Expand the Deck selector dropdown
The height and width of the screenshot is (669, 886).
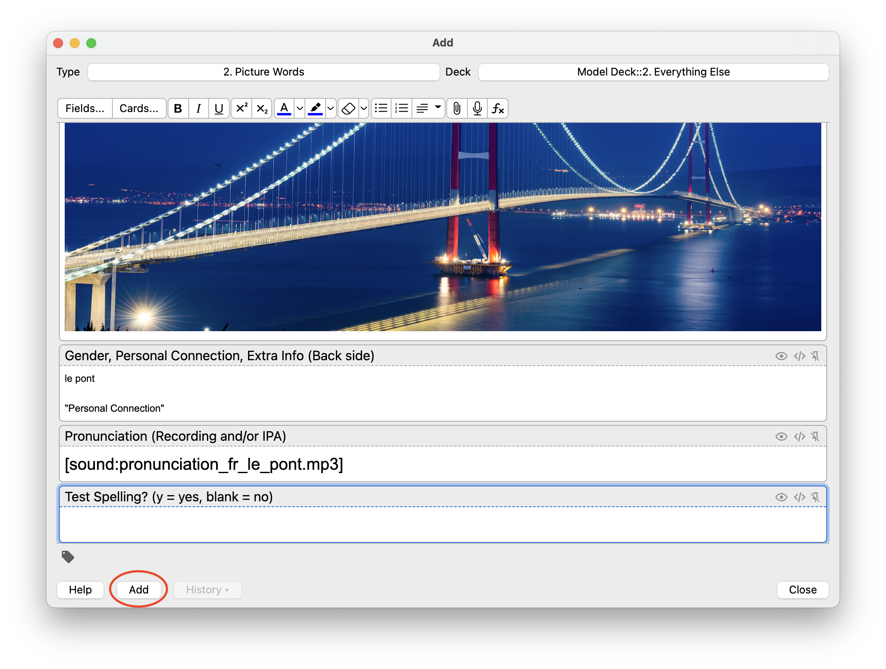click(x=653, y=72)
